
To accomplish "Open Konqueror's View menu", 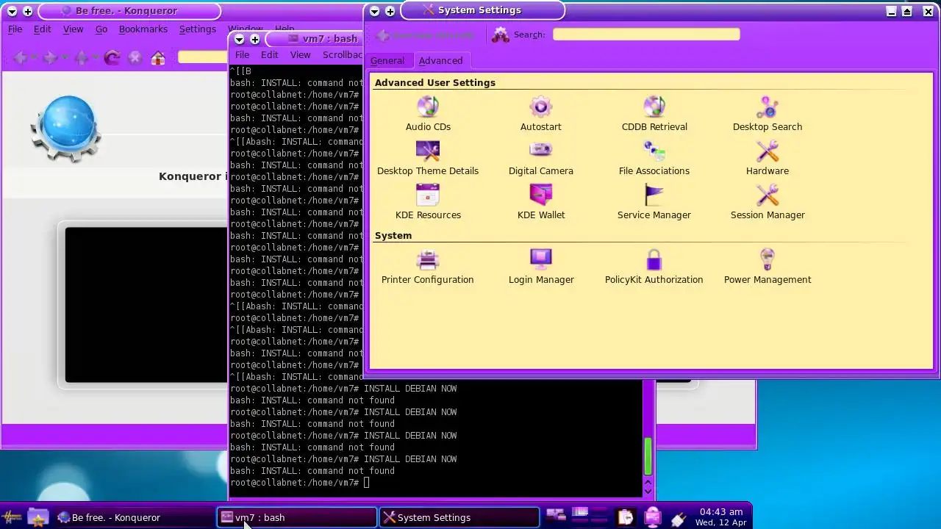I will [73, 29].
